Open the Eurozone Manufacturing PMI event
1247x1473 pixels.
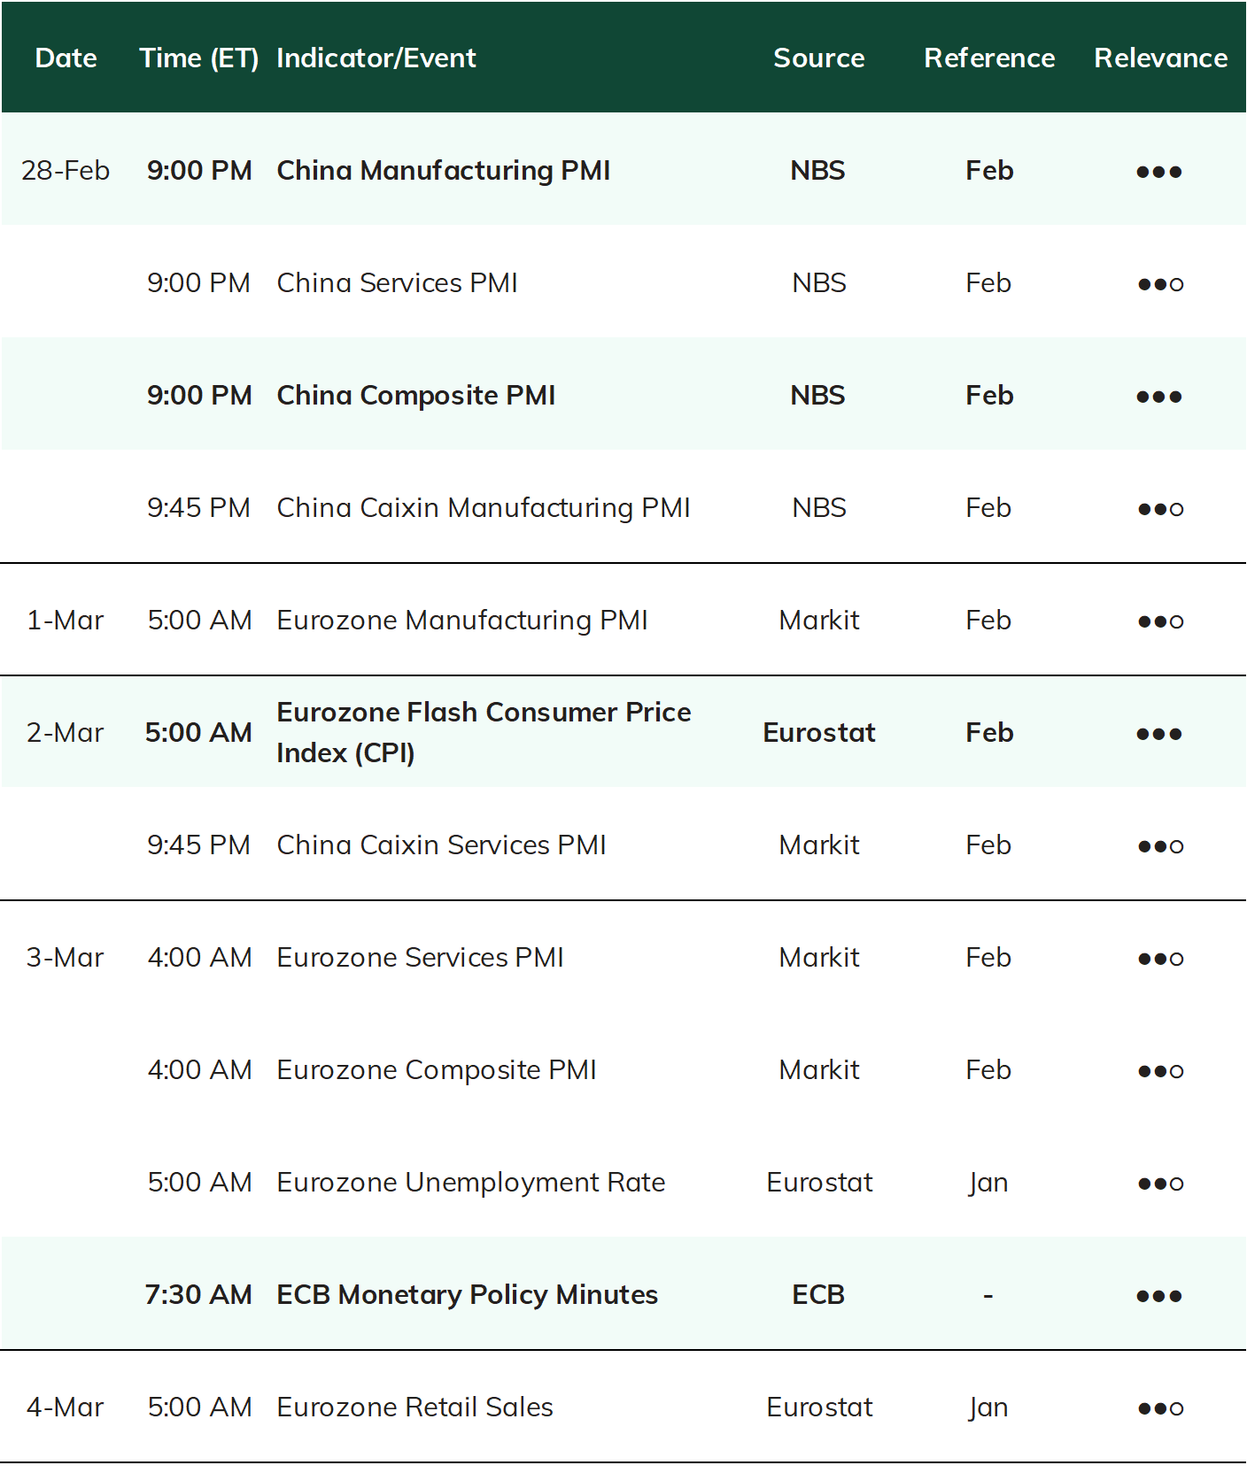coord(462,621)
